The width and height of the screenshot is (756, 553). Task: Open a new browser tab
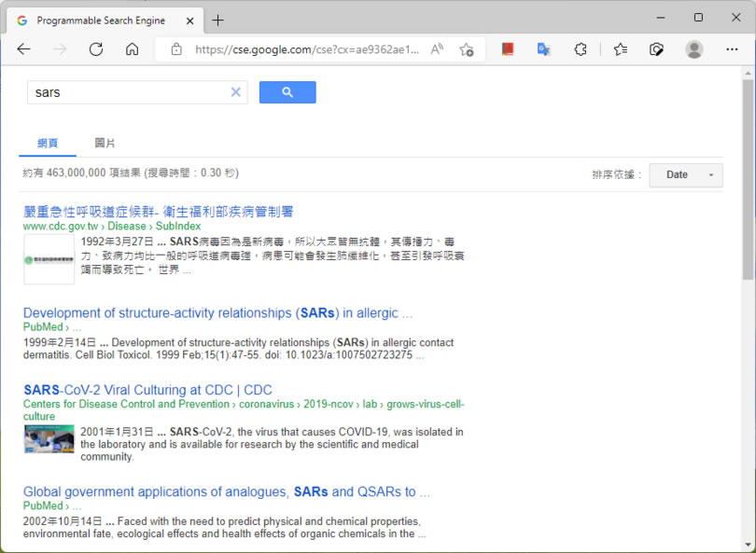click(217, 21)
